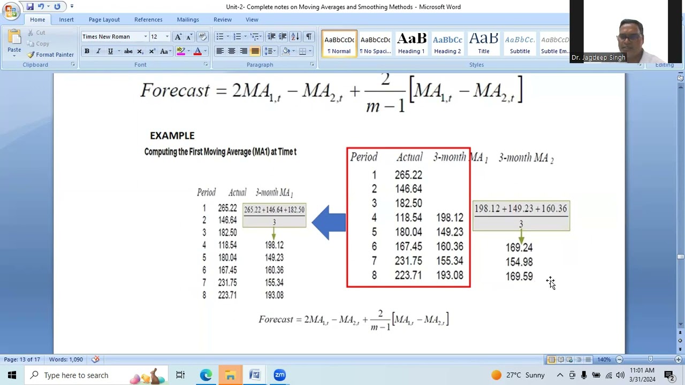Redo action in Quick Access toolbar

click(x=57, y=6)
